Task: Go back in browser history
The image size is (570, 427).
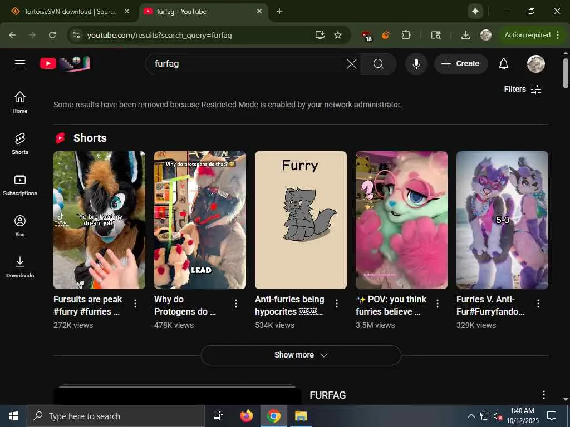Action: (12, 35)
